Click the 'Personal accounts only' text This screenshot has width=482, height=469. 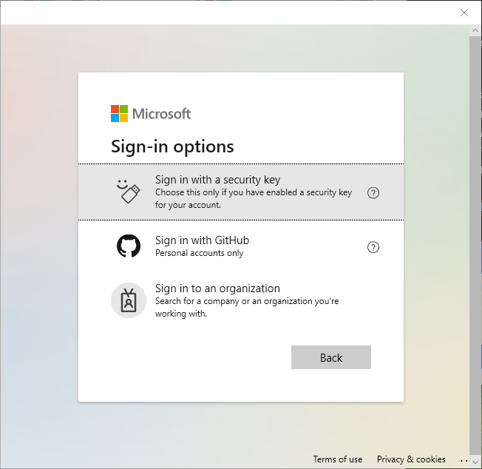[199, 253]
